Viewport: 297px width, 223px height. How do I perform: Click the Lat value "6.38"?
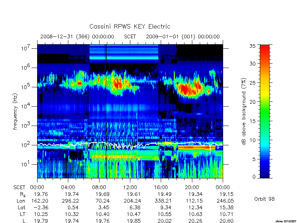click(x=135, y=208)
